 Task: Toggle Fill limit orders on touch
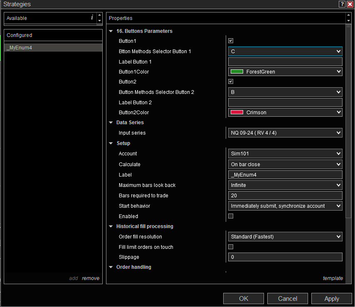pyautogui.click(x=231, y=247)
